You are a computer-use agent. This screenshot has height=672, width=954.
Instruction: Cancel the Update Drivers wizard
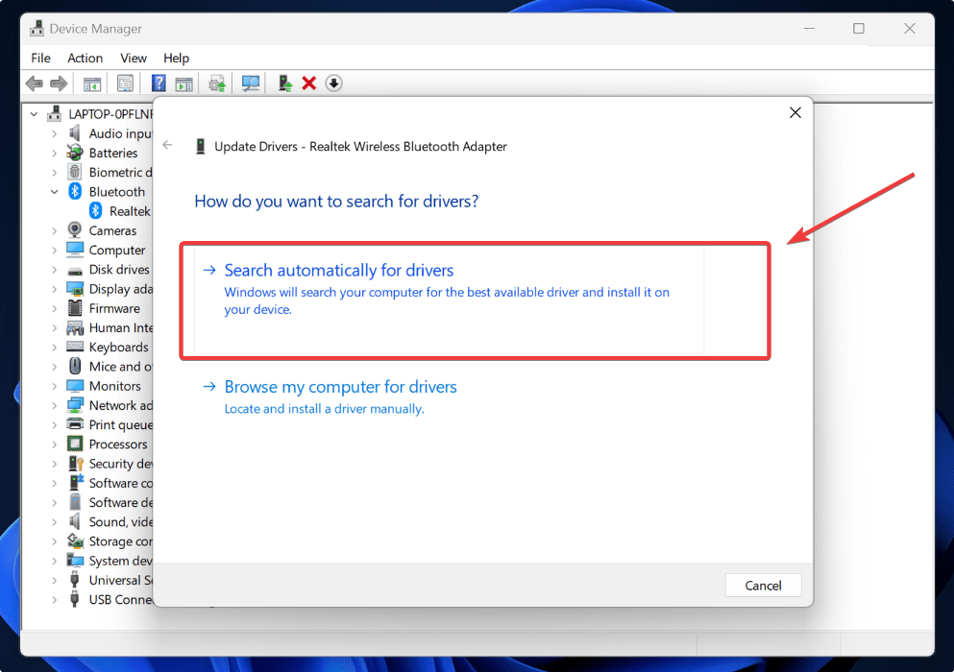click(x=763, y=585)
